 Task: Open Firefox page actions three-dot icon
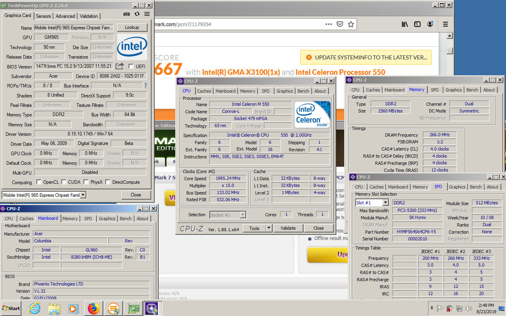(329, 24)
